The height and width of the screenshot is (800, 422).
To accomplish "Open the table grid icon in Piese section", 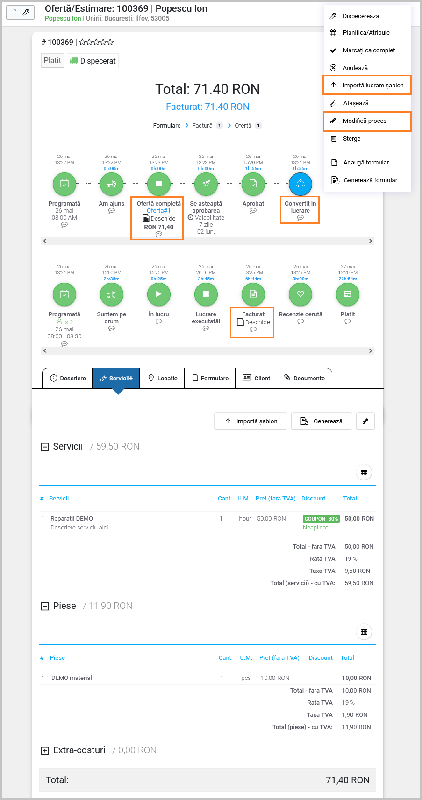I will click(364, 632).
